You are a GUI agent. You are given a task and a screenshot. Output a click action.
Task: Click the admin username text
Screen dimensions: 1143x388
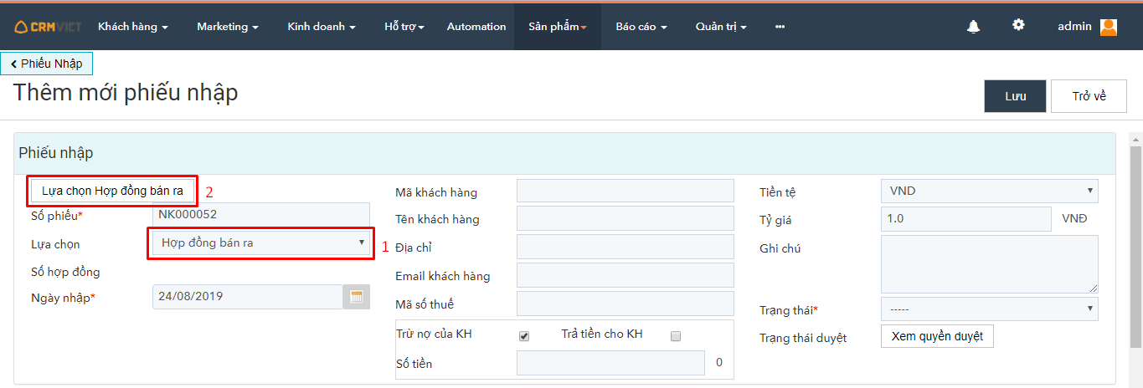[1074, 27]
